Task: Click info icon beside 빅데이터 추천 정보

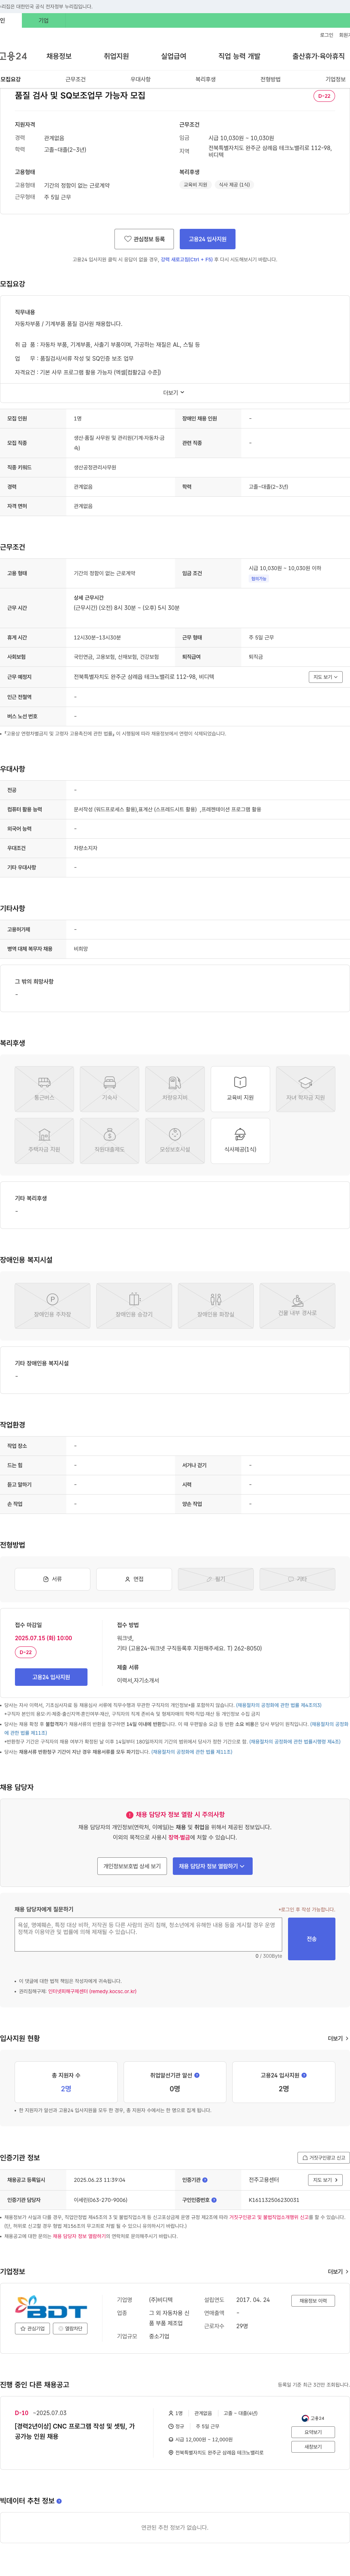Action: pos(59,2501)
